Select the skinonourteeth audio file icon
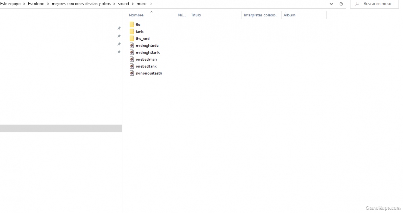Viewport: 403px width, 213px height. coord(132,73)
